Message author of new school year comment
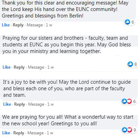Viewport: 138px width, 137px height. tap(36, 133)
